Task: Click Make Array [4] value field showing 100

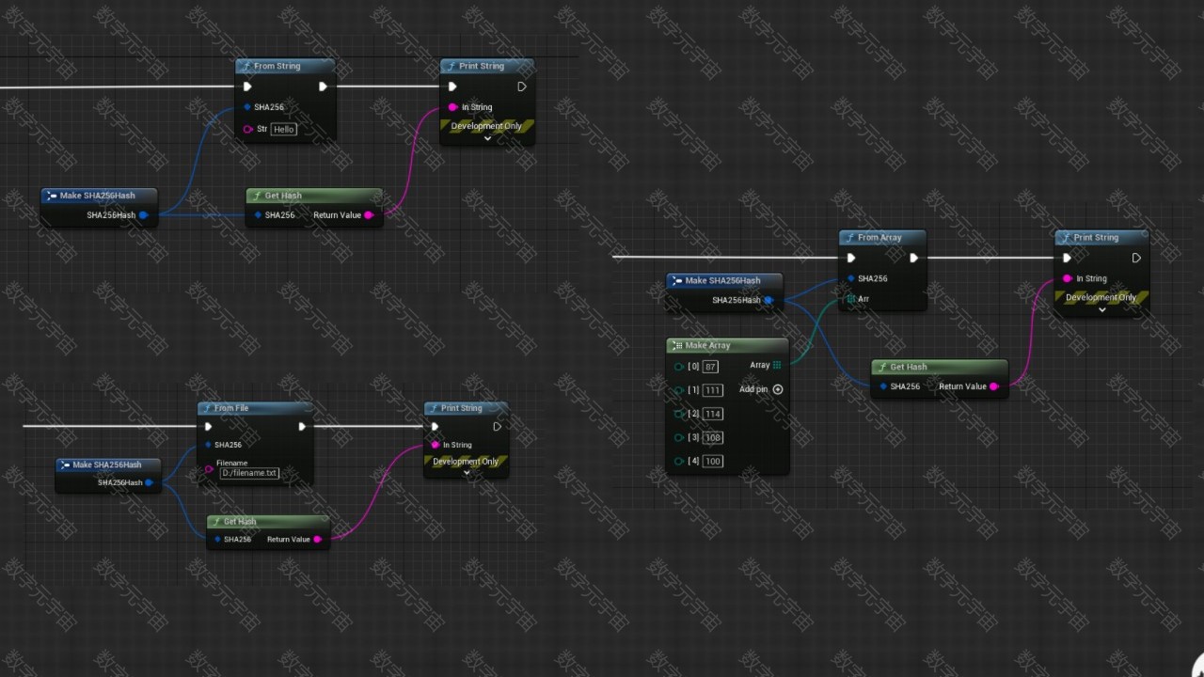Action: 712,461
